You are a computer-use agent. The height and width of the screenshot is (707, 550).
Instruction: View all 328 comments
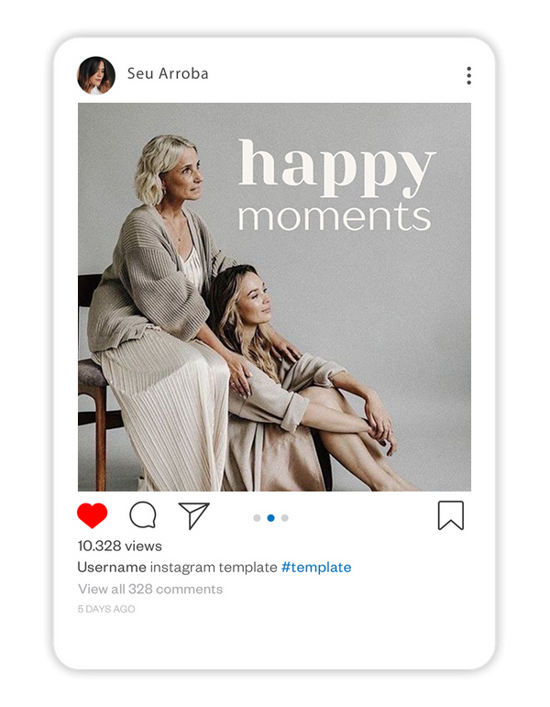(x=150, y=589)
